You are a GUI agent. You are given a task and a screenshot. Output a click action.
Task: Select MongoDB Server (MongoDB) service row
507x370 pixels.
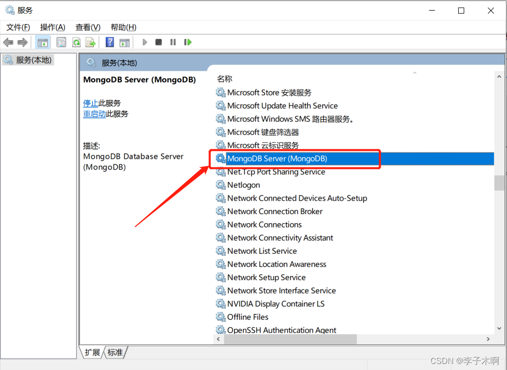pos(355,159)
